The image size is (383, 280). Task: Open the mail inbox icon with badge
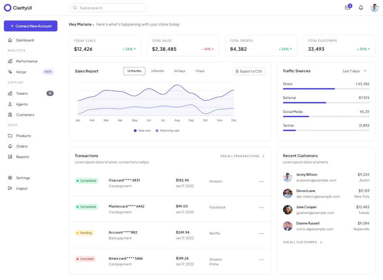pyautogui.click(x=348, y=7)
